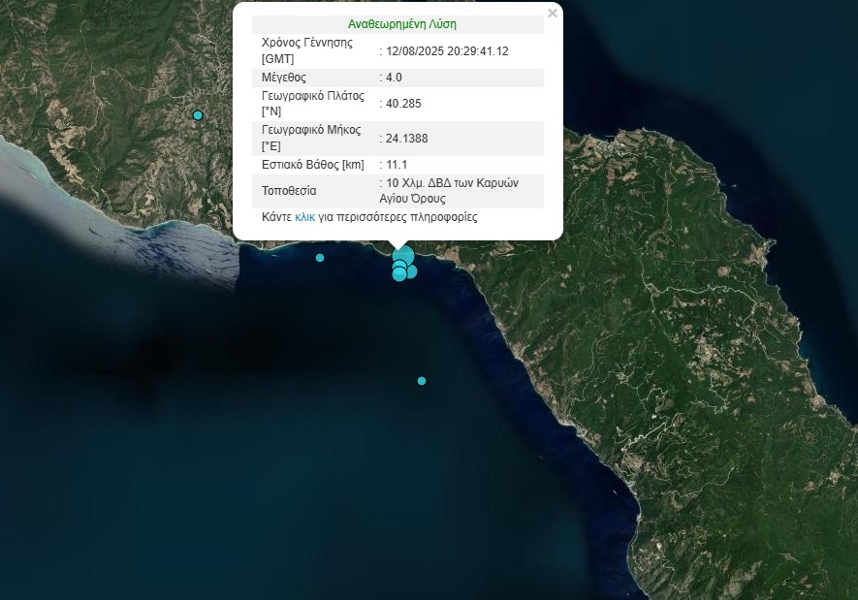
Task: Click the green 'Αναθεωρημένη Λύση' header
Action: pyautogui.click(x=401, y=24)
